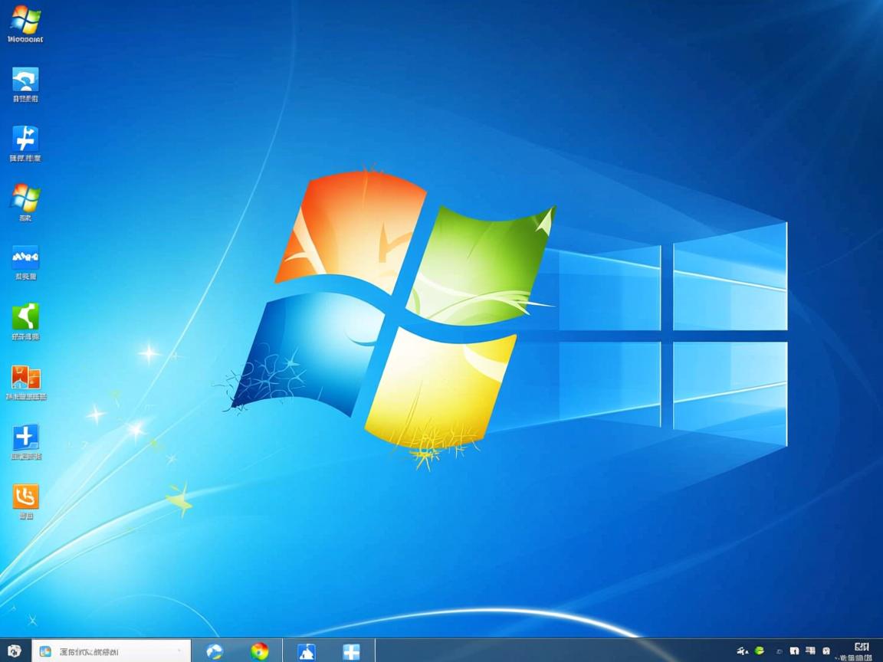Viewport: 883px width, 662px height.
Task: Open the orange media player desktop shortcut
Action: [25, 379]
